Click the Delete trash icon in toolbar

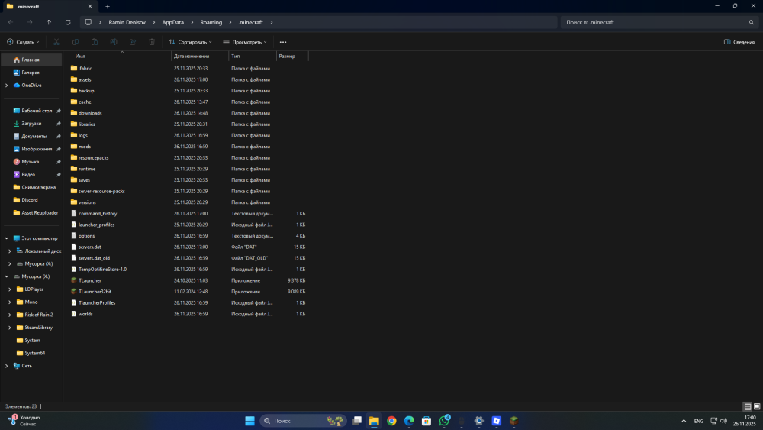pos(152,42)
